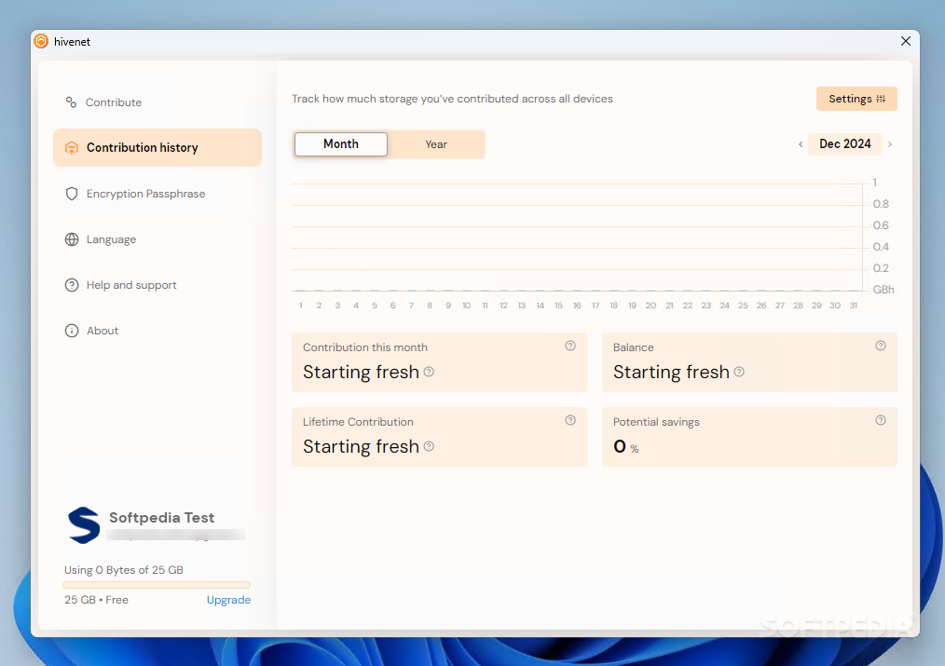Go to previous month arrow

click(801, 144)
